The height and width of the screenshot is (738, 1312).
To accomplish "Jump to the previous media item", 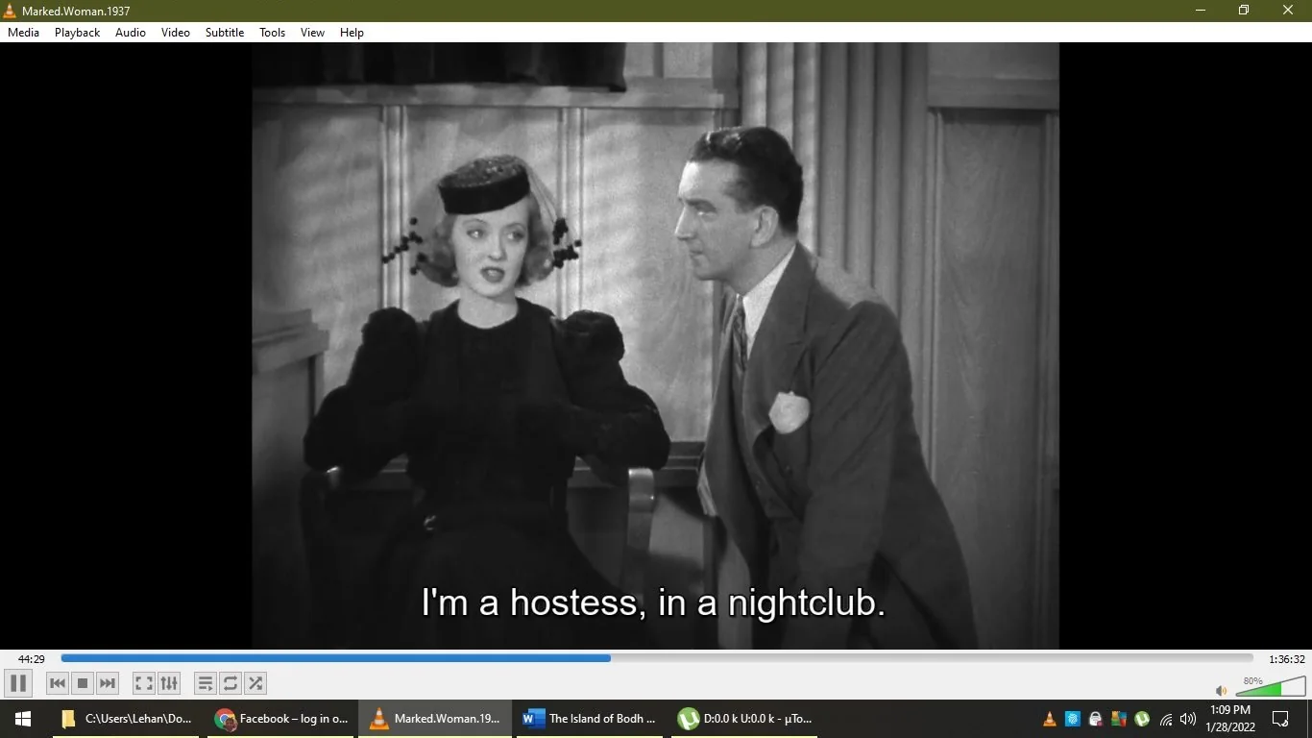I will click(58, 683).
